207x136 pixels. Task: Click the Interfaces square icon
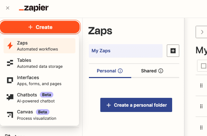click(10, 80)
